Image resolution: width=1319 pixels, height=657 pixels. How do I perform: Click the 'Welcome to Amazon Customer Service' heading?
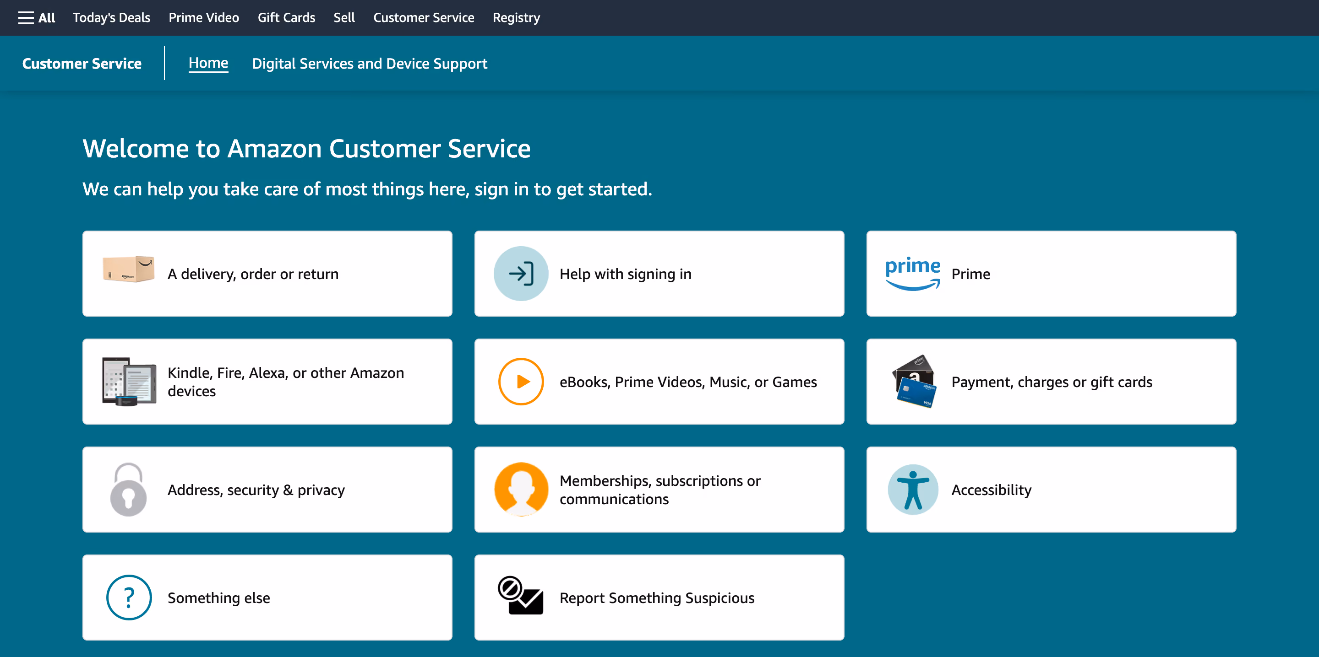click(x=307, y=148)
